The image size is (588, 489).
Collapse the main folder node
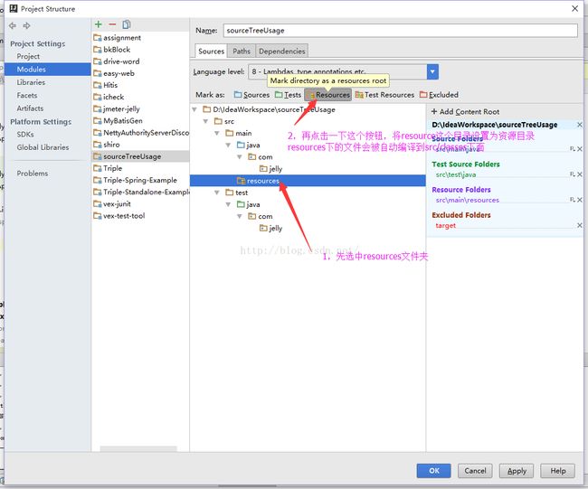(217, 134)
